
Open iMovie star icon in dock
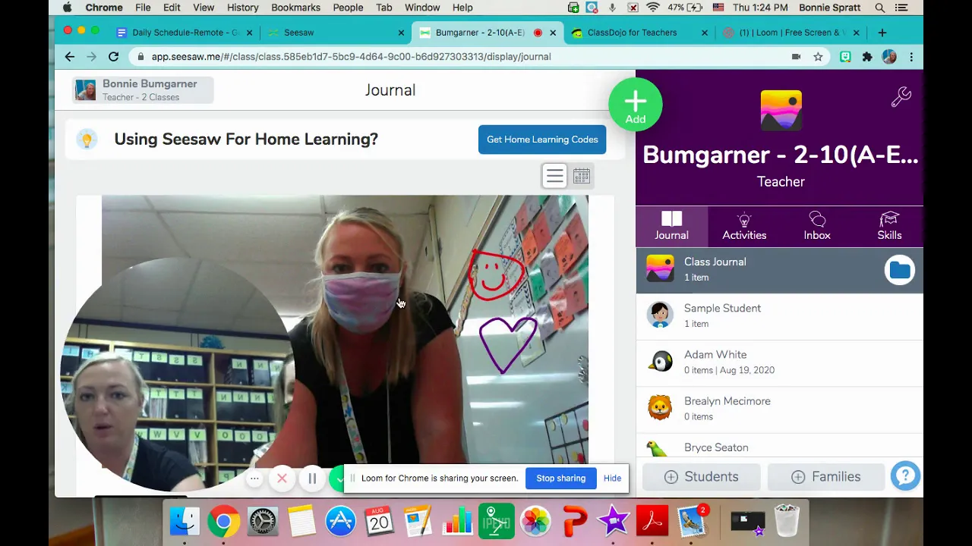[614, 521]
